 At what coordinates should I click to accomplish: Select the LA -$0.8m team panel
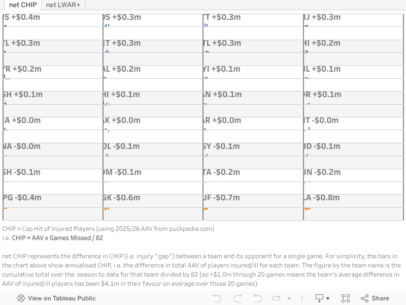tap(353, 203)
